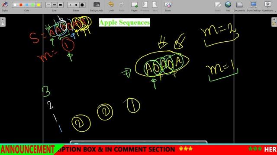Image resolution: width=277 pixels, height=155 pixels.
Task: Erase the whole page content
Action: [x=167, y=5]
